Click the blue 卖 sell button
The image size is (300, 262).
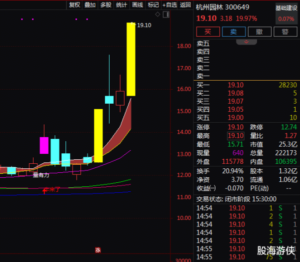click(x=234, y=32)
